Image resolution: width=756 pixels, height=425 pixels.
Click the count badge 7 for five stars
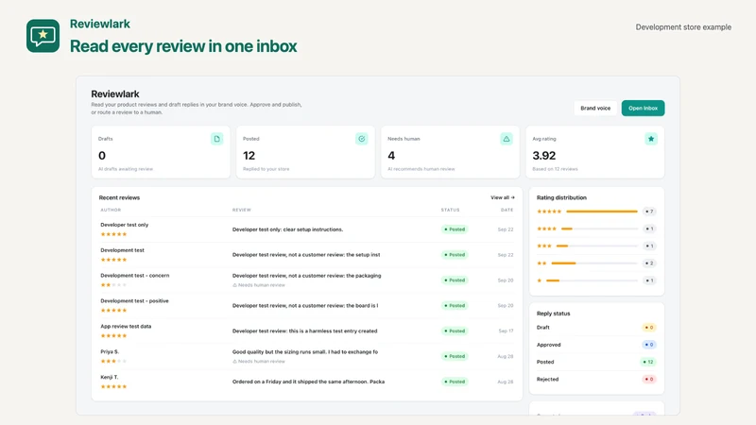649,212
